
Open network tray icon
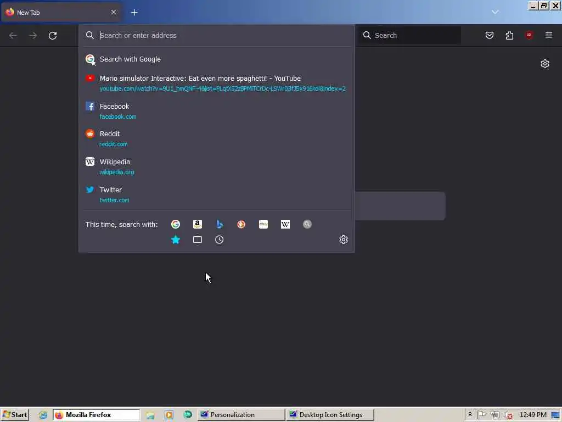tap(495, 415)
